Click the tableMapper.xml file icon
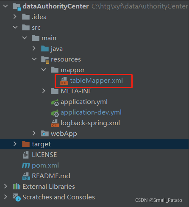Viewport: 189px width, 207px height. point(64,81)
